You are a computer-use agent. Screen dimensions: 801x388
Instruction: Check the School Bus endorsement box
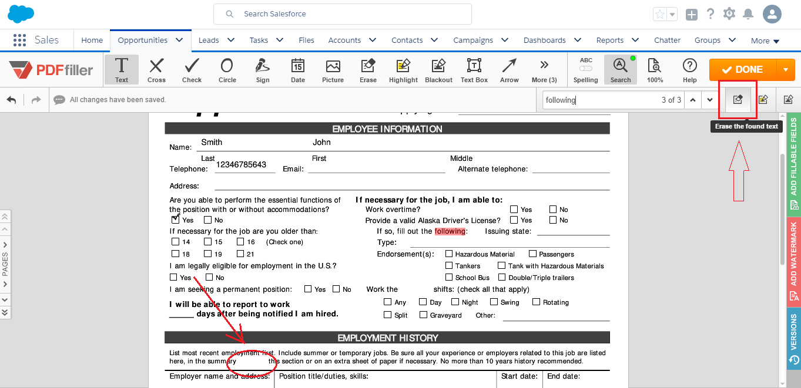(x=449, y=277)
